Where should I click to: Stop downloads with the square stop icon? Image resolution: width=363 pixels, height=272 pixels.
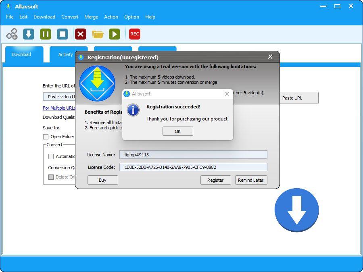[62, 34]
